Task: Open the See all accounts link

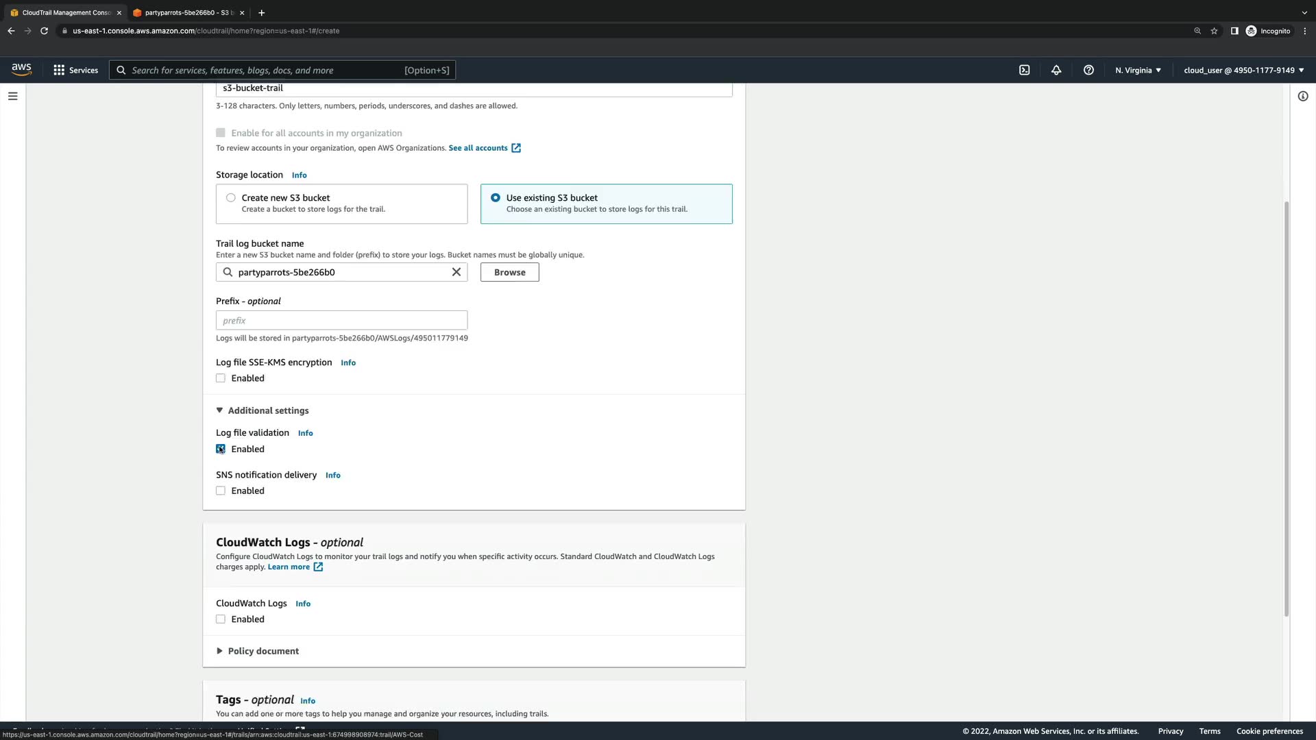Action: point(478,148)
